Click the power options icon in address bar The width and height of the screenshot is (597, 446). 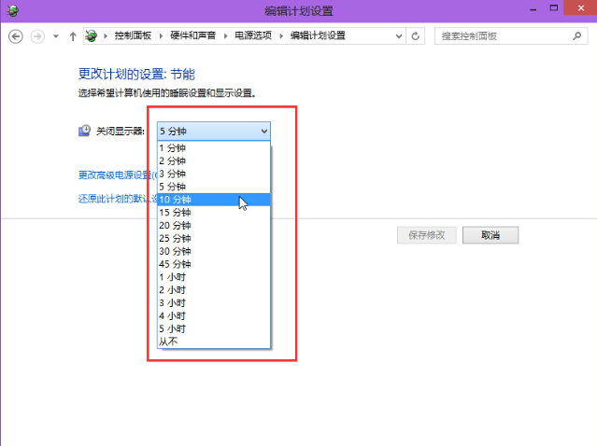pos(92,35)
